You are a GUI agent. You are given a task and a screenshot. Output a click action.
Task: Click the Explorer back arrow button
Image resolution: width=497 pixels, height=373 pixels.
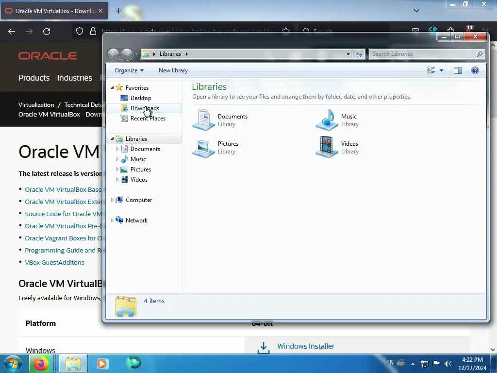114,54
